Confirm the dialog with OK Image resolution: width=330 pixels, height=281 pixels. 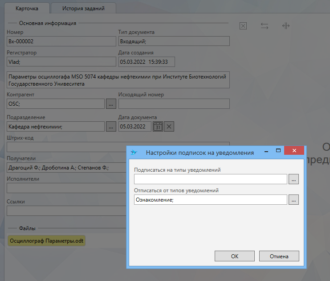pyautogui.click(x=234, y=256)
